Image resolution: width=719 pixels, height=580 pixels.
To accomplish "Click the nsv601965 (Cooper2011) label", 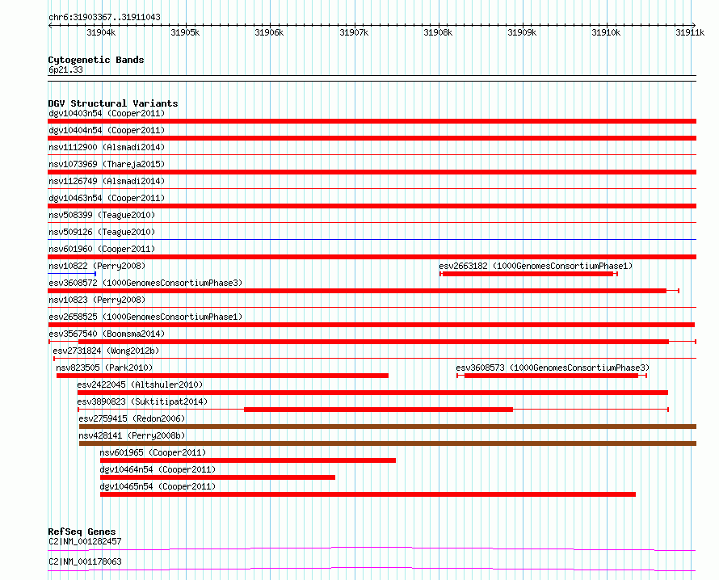I will [153, 452].
